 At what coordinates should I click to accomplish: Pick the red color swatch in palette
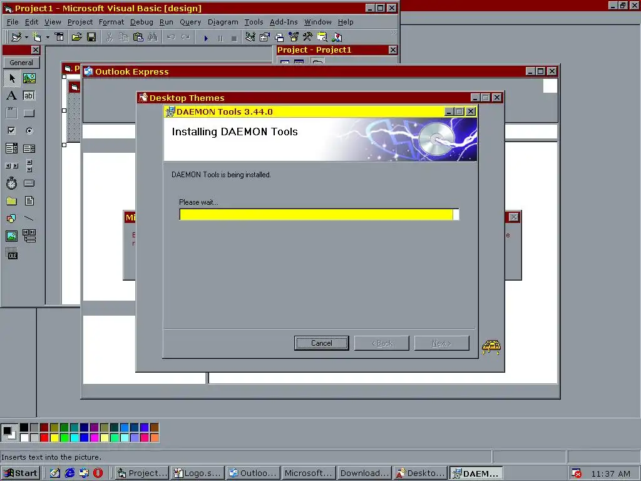tap(44, 438)
